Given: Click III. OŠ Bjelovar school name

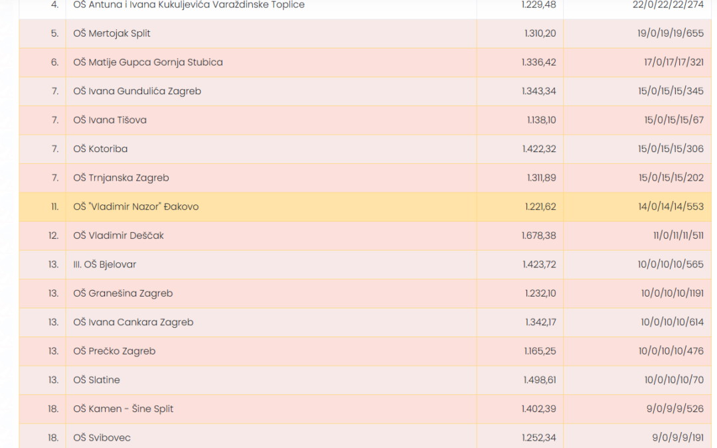Looking at the screenshot, I should click(x=104, y=264).
